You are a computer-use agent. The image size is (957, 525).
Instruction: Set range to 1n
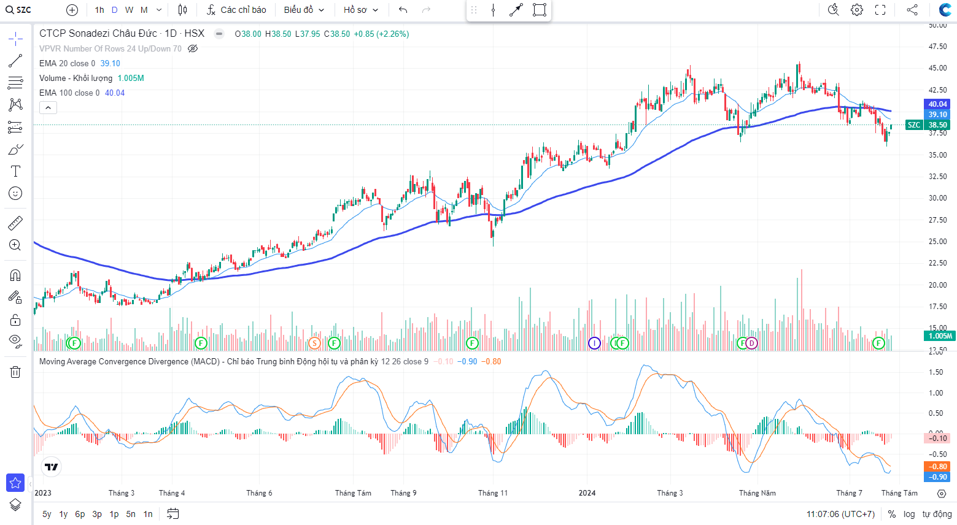[x=148, y=514]
